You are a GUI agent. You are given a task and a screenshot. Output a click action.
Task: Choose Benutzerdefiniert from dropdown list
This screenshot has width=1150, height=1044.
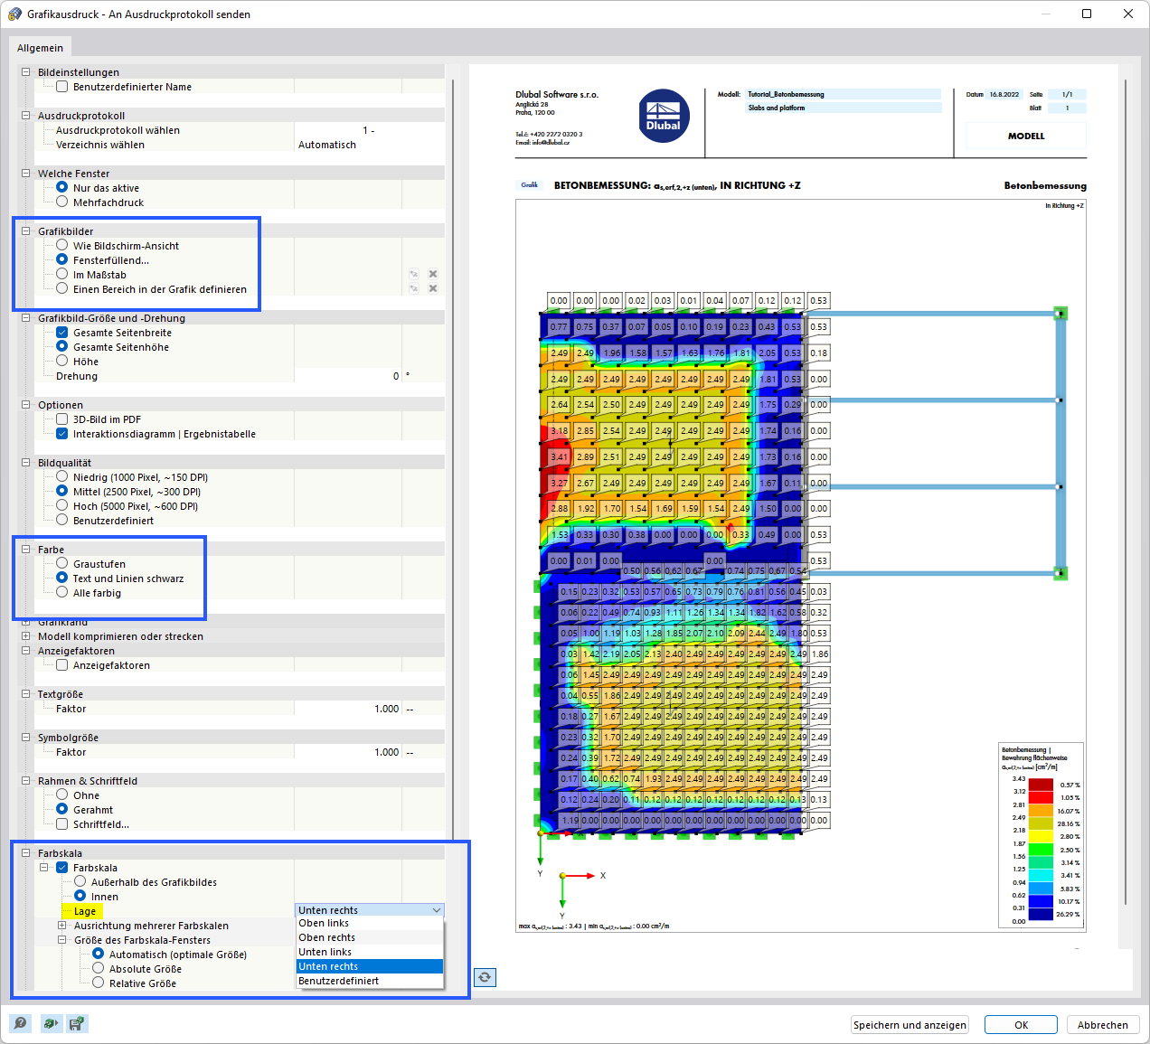(370, 981)
